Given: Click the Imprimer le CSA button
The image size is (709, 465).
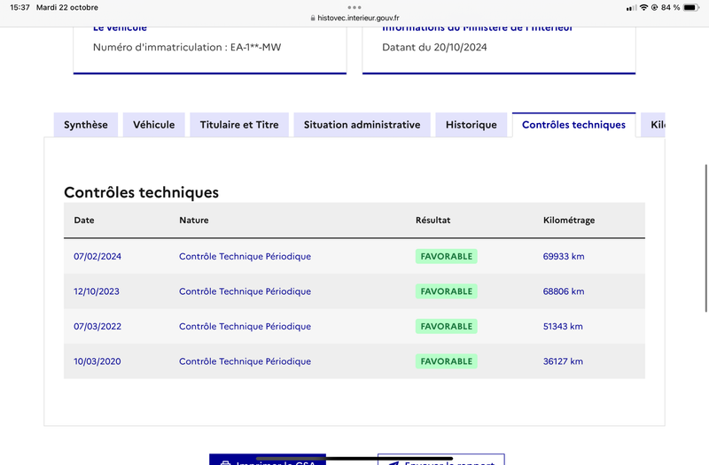Looking at the screenshot, I should click(x=268, y=460).
